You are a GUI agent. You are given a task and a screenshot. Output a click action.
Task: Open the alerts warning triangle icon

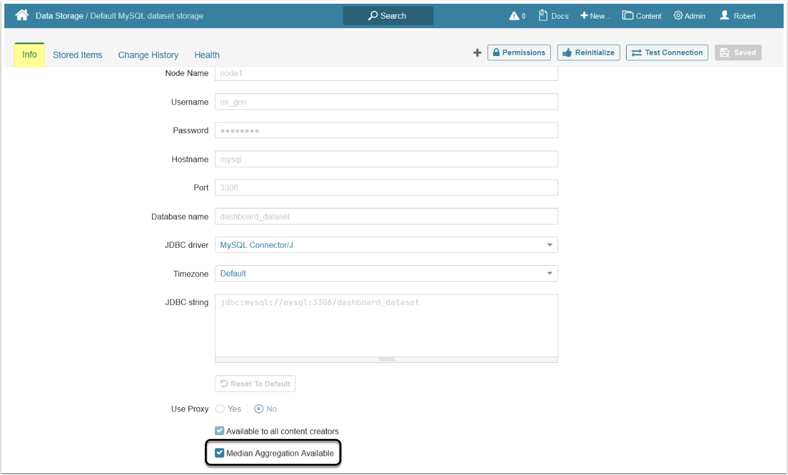(x=517, y=16)
